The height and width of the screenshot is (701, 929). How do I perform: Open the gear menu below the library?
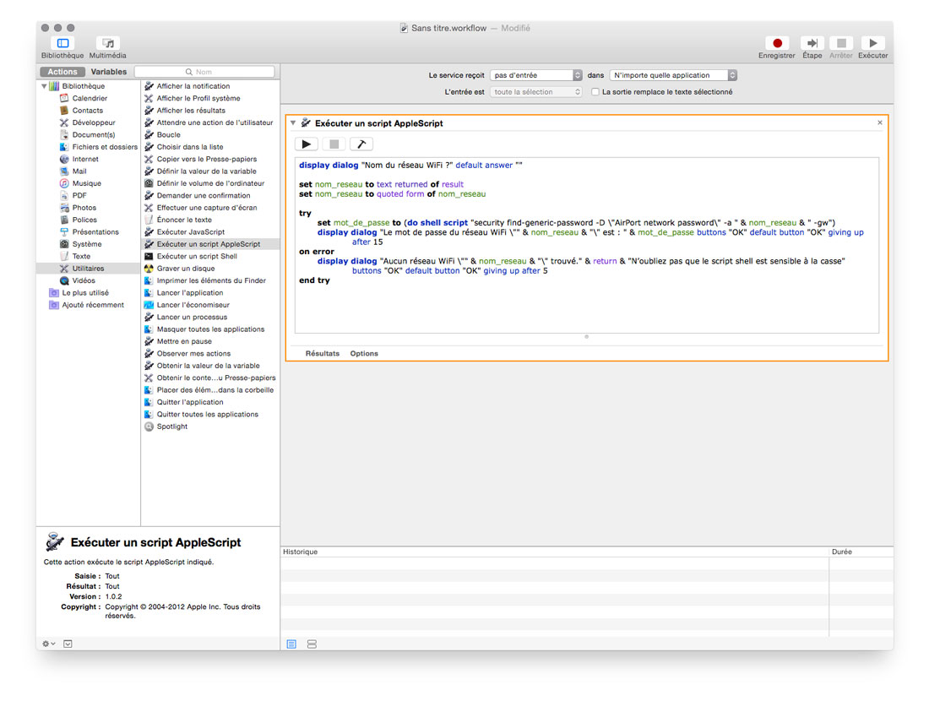[49, 644]
